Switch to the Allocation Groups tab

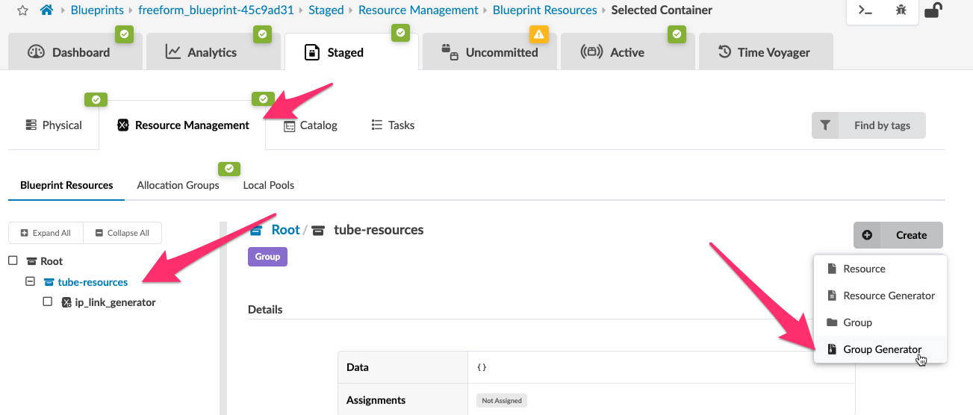click(178, 185)
